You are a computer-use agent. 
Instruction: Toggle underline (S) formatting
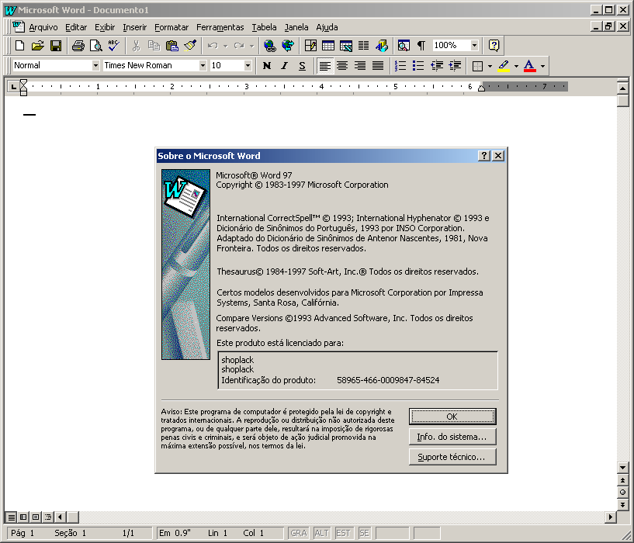click(x=302, y=65)
